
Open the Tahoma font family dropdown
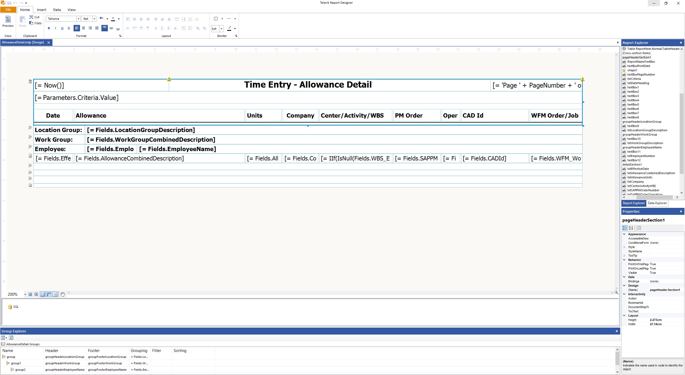[x=78, y=19]
